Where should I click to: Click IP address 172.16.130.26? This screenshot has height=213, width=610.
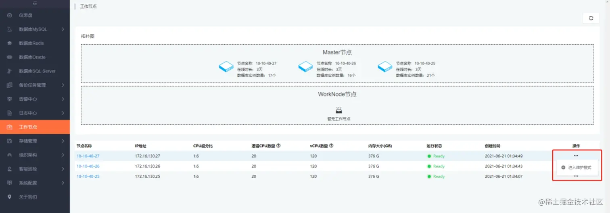(x=147, y=166)
